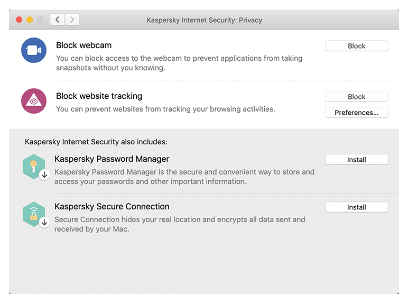Install Kaspersky Password Manager
The width and height of the screenshot is (408, 304).
click(x=357, y=160)
